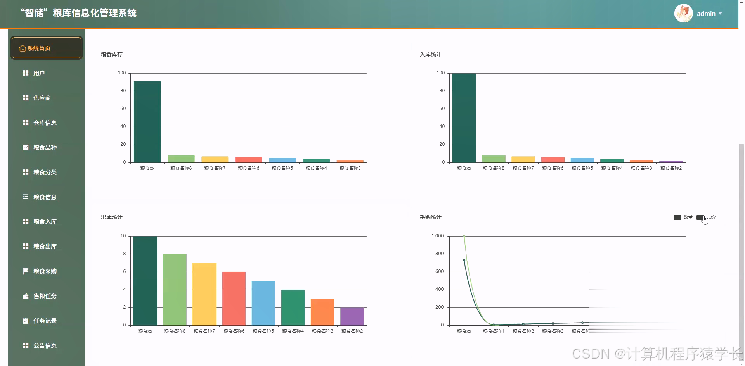Image resolution: width=745 pixels, height=366 pixels.
Task: Click the 粮食xx bar in 入库统计 chart
Action: [464, 118]
